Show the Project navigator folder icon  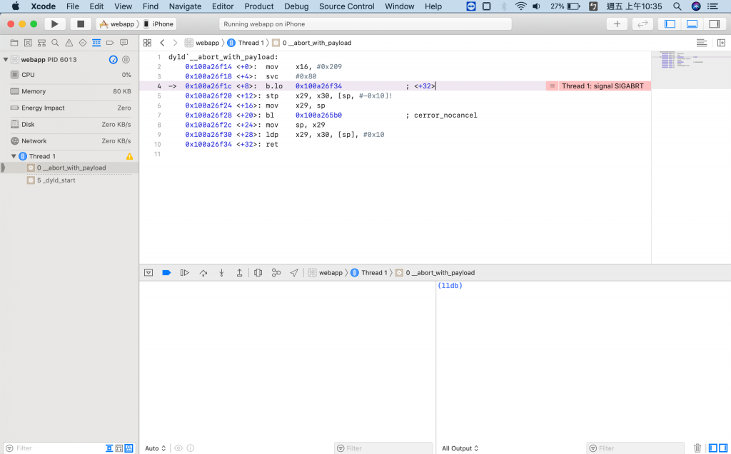[x=14, y=43]
